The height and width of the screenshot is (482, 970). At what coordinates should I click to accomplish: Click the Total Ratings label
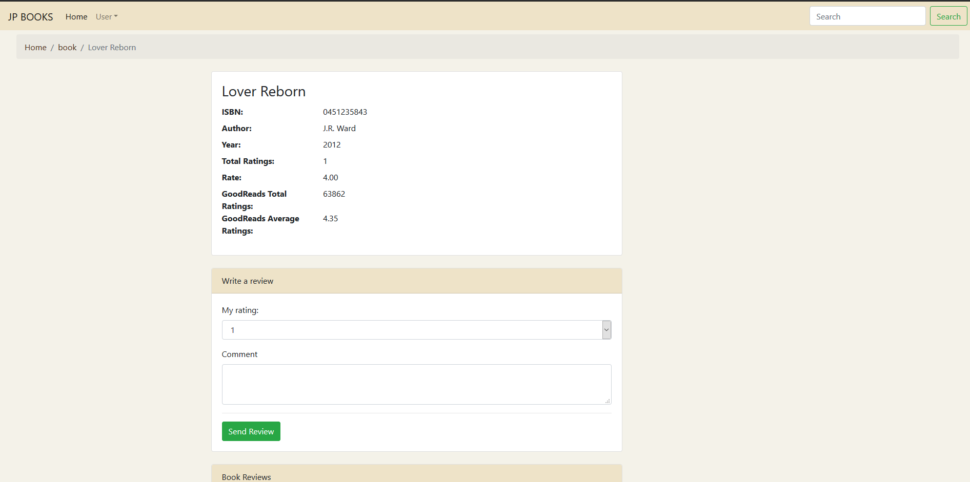click(x=248, y=161)
